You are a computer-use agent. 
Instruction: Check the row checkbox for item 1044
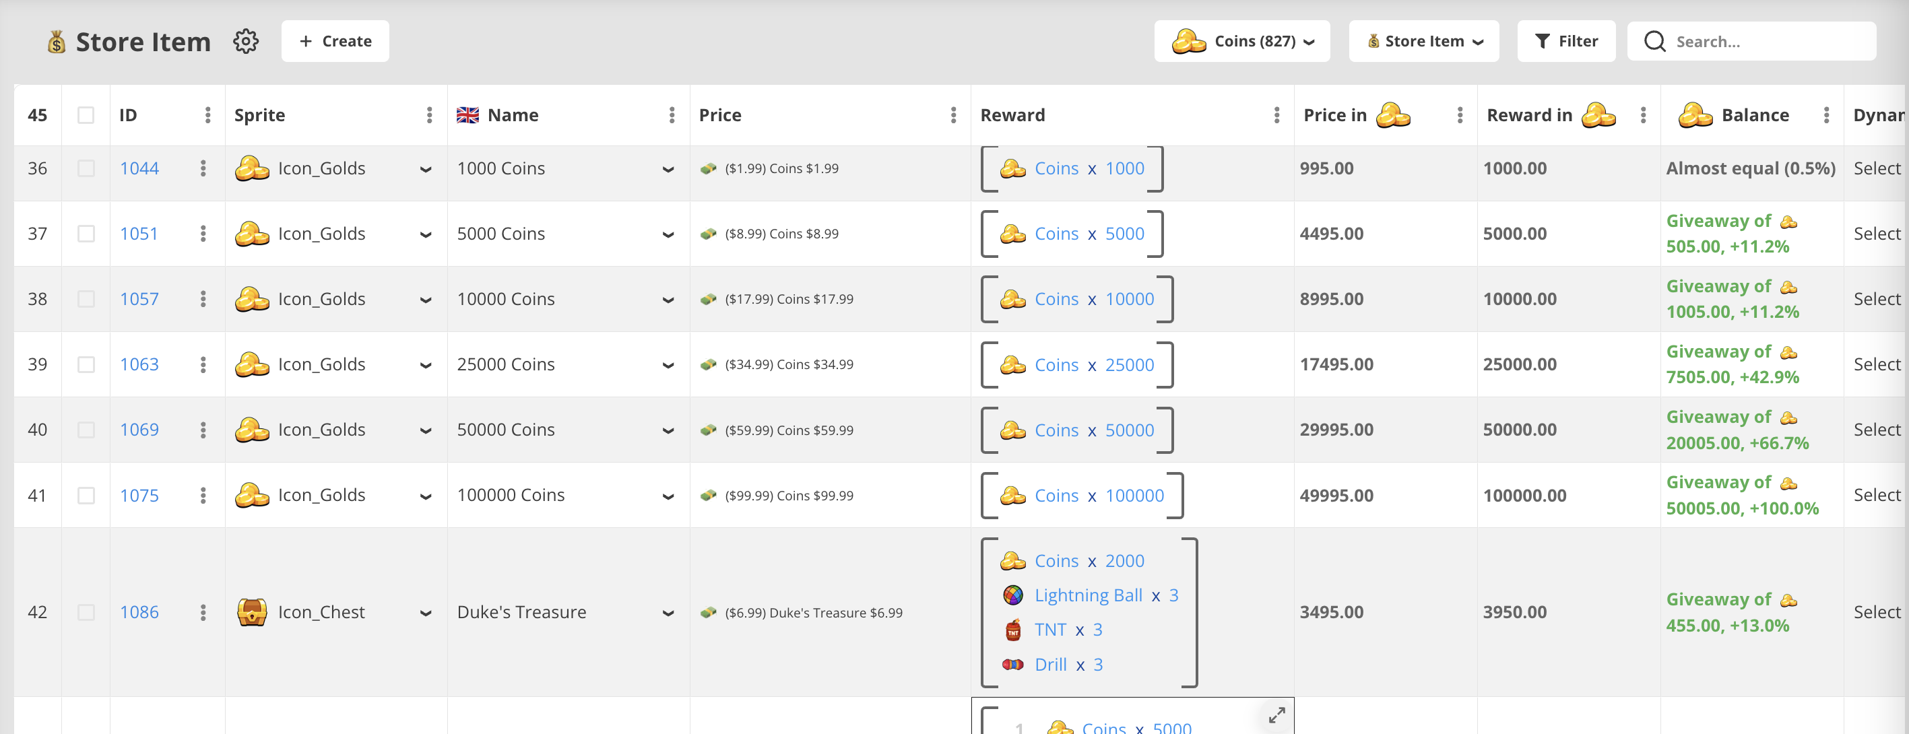point(86,168)
